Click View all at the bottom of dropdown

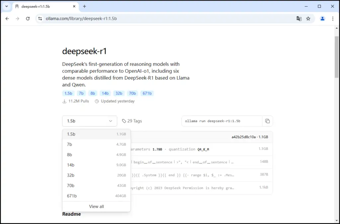[96, 206]
